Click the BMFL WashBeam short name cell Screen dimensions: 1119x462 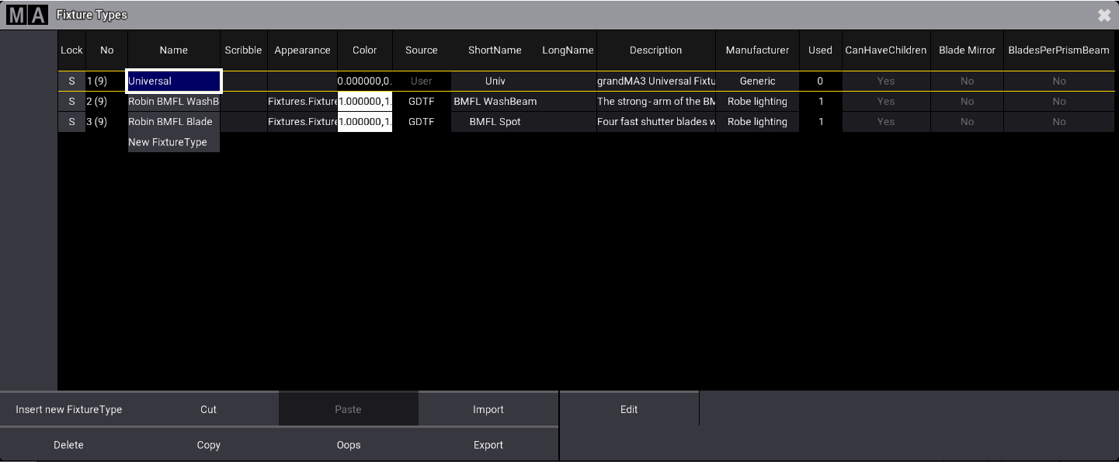point(495,102)
